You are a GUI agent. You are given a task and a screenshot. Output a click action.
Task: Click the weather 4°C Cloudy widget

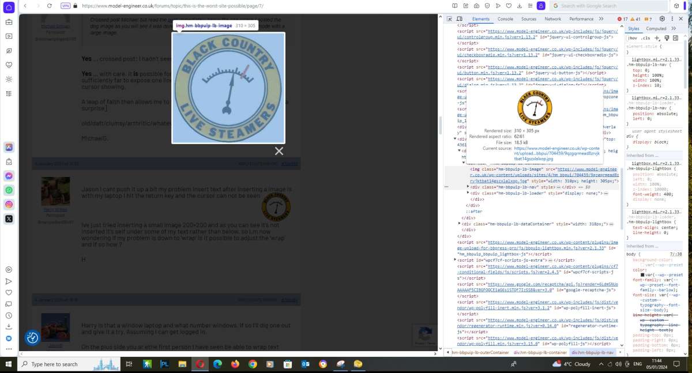pyautogui.click(x=571, y=364)
